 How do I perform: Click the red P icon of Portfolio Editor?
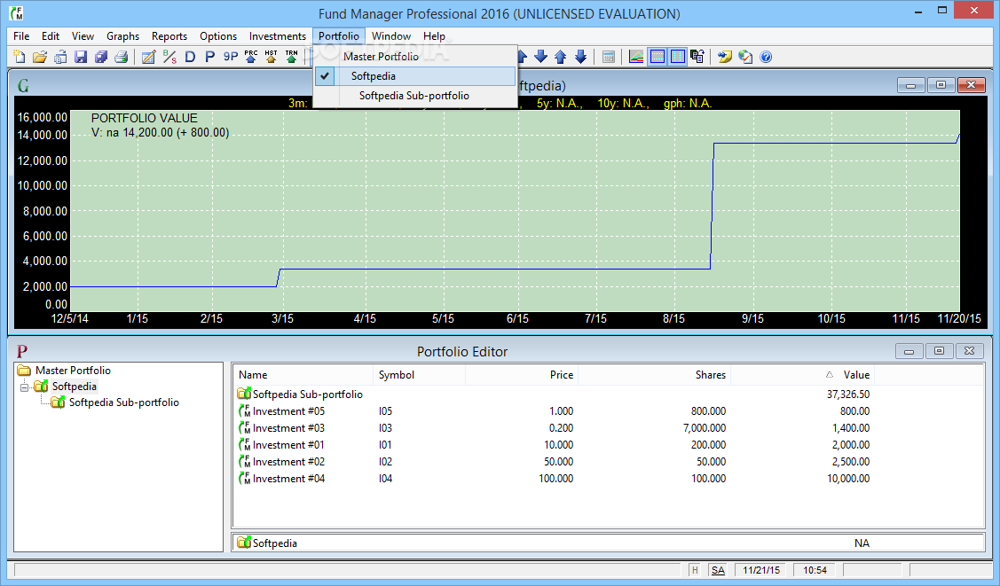[x=22, y=352]
